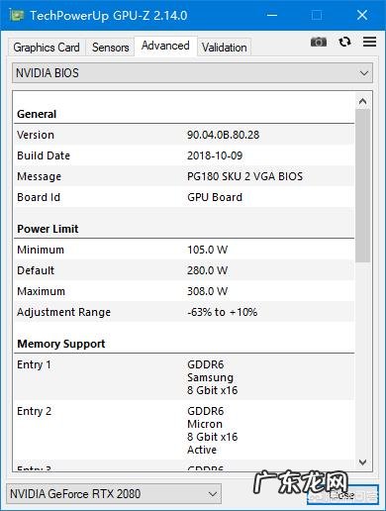Select the maximum power 308.0 W
This screenshot has width=386, height=511.
click(x=208, y=291)
